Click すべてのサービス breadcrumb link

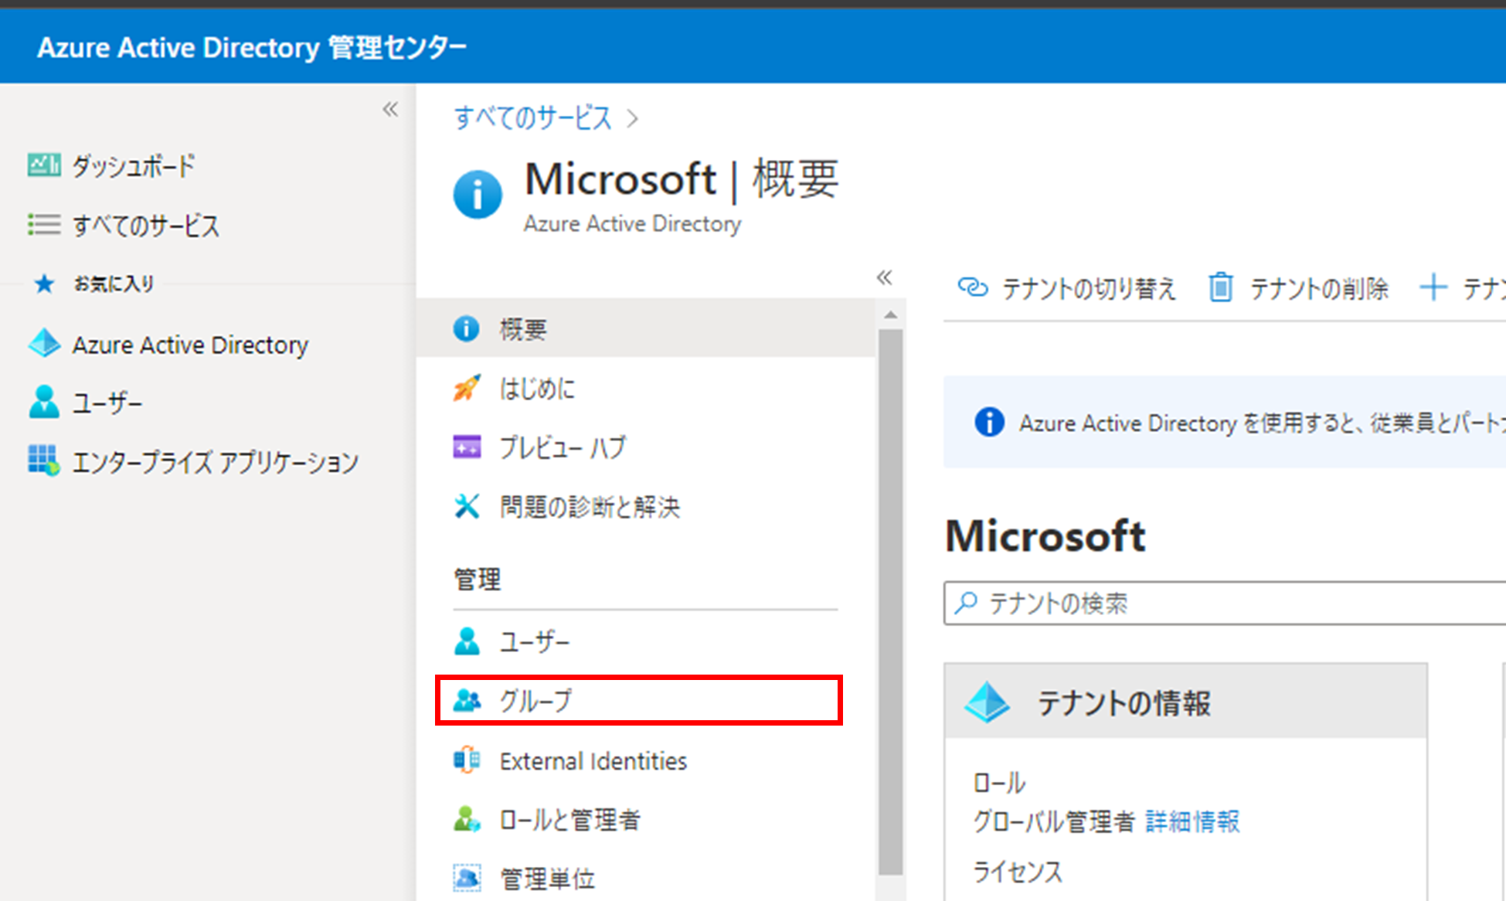[x=533, y=118]
